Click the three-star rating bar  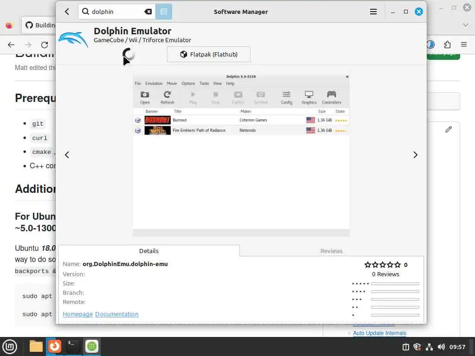coord(395,299)
